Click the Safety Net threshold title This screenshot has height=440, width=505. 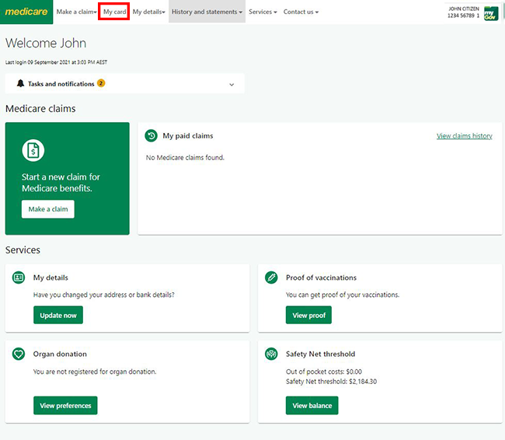[x=320, y=354]
